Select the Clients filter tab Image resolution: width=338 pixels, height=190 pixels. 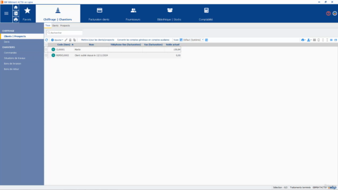click(55, 26)
